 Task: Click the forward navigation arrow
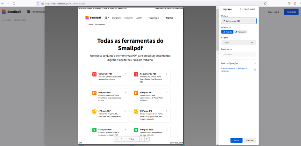(8, 3)
